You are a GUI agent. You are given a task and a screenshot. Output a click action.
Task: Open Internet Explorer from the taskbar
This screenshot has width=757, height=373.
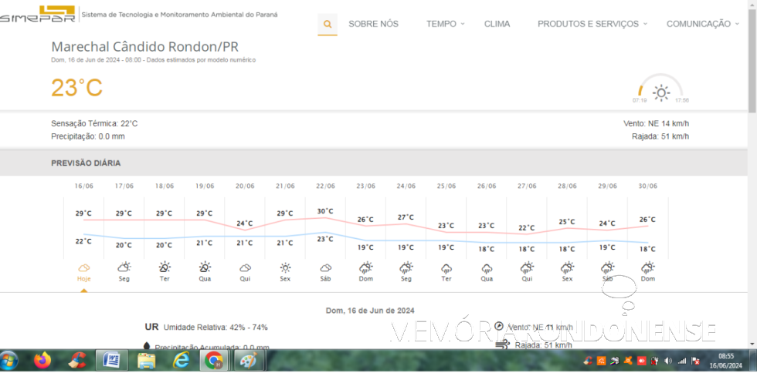pyautogui.click(x=181, y=360)
